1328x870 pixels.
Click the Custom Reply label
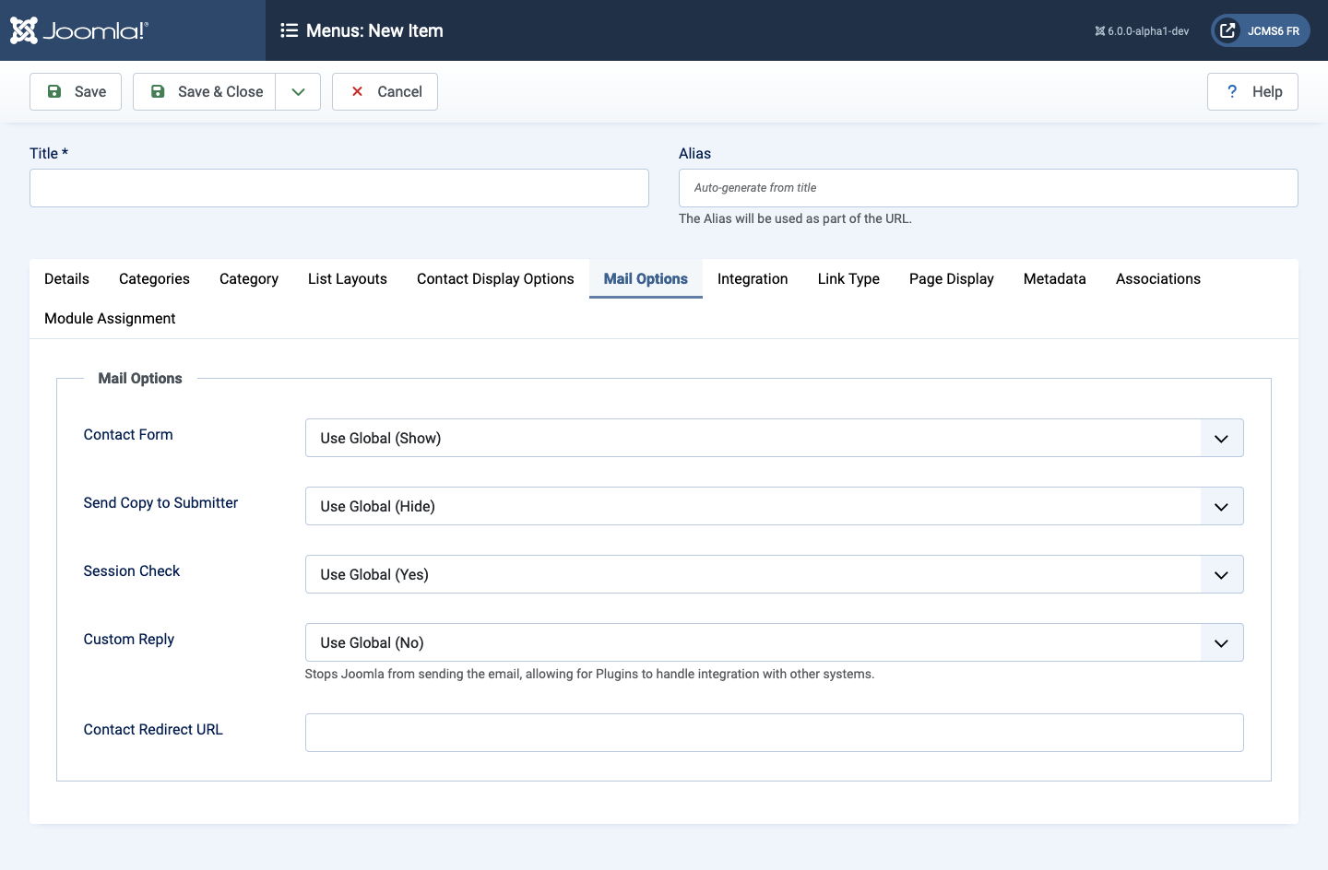pyautogui.click(x=129, y=639)
